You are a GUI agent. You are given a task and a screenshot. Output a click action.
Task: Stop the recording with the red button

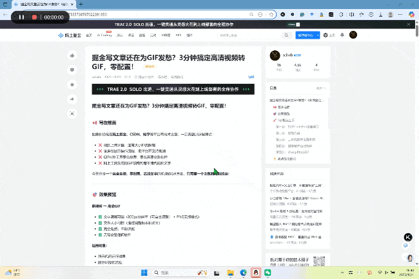34,17
